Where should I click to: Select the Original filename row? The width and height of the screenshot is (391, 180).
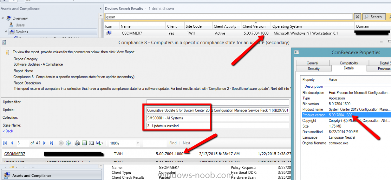346,143
